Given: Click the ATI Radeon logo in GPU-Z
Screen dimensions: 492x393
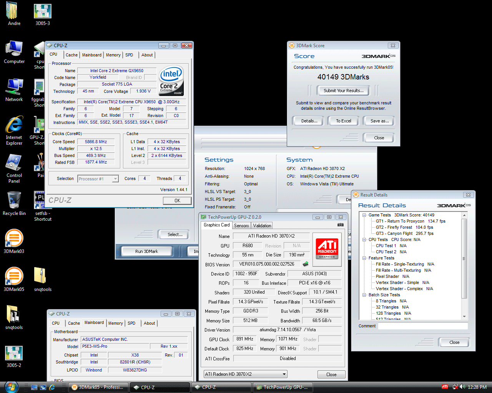Looking at the screenshot, I should pos(327,249).
